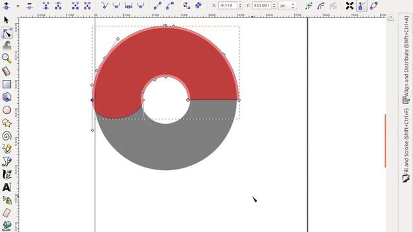The width and height of the screenshot is (413, 232).
Task: Make selected nodes auto-smooth
Action: [141, 6]
